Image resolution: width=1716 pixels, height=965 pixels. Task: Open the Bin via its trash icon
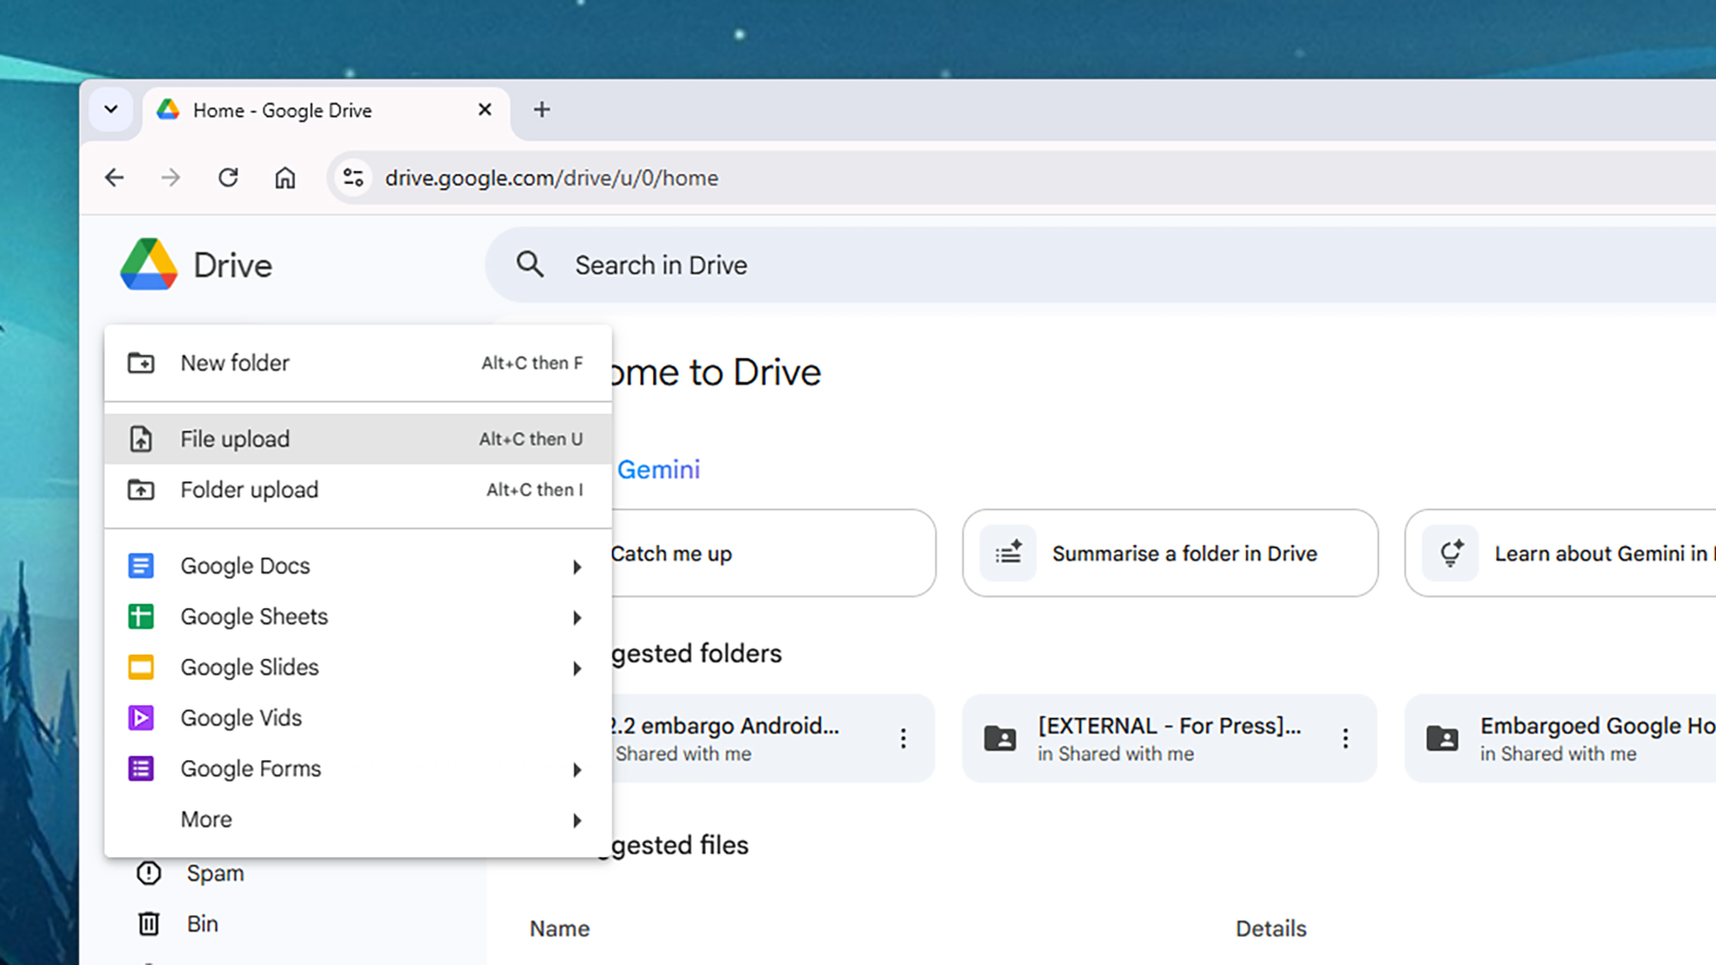[x=148, y=923]
